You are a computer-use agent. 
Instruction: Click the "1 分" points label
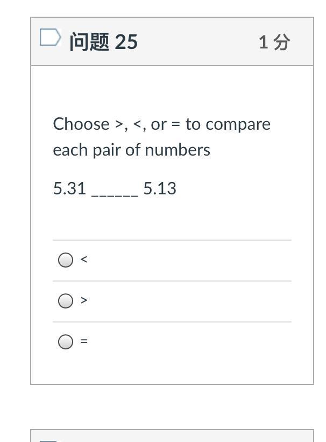click(x=274, y=41)
